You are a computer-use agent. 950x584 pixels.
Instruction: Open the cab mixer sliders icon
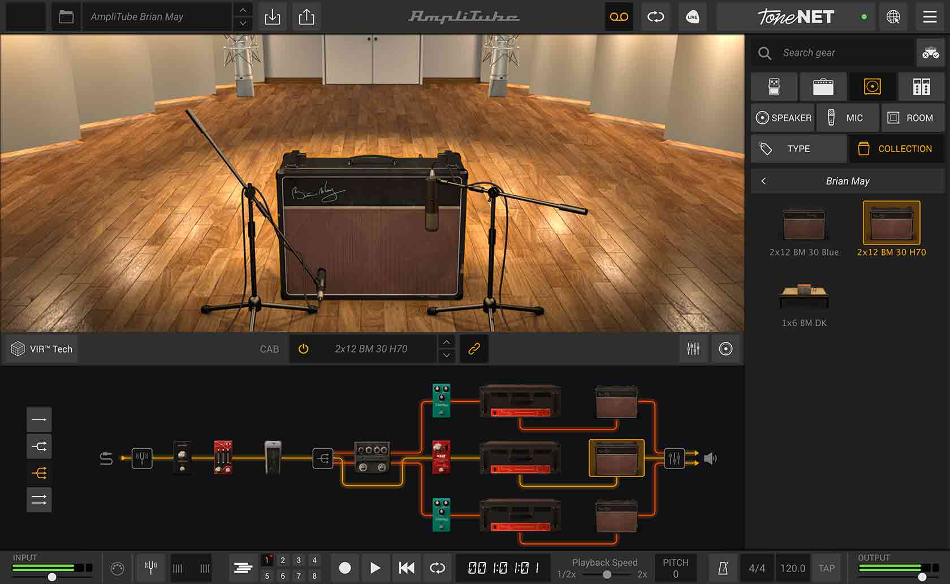(693, 349)
